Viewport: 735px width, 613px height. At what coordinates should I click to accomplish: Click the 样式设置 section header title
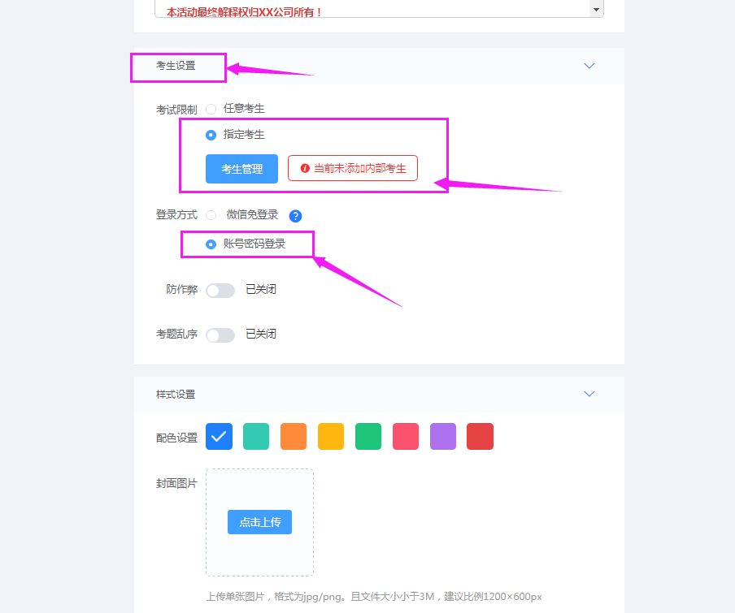(x=176, y=394)
